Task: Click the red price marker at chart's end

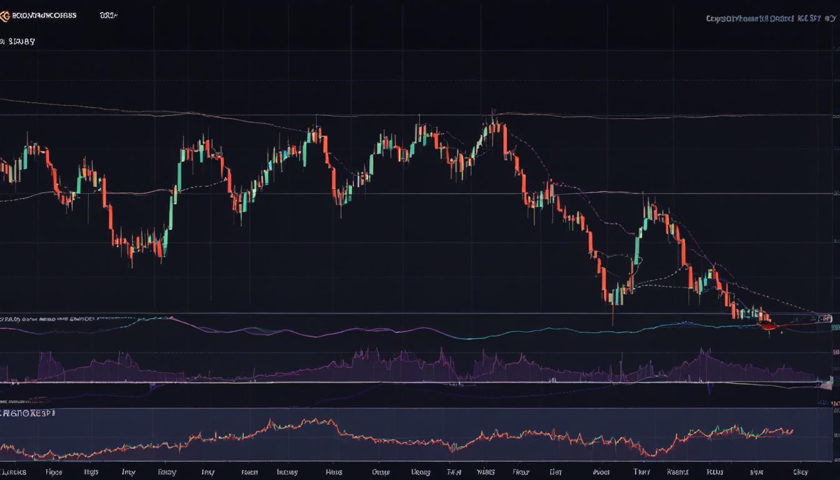Action: click(767, 326)
